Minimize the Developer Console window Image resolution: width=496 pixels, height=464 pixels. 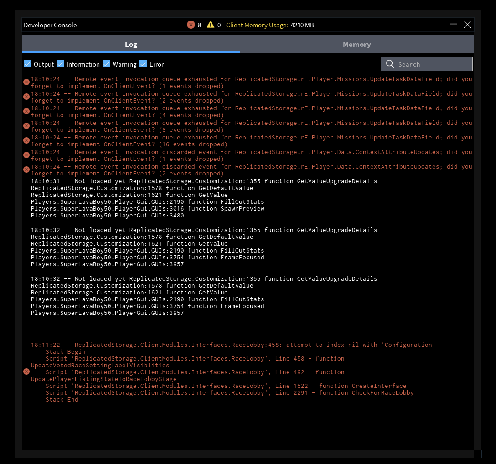coord(454,25)
